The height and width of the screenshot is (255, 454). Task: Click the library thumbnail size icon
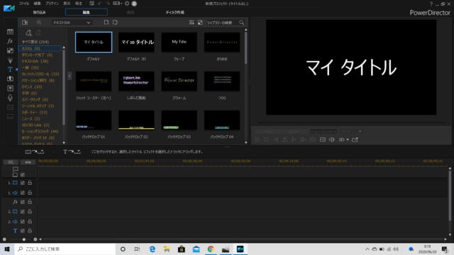200,22
